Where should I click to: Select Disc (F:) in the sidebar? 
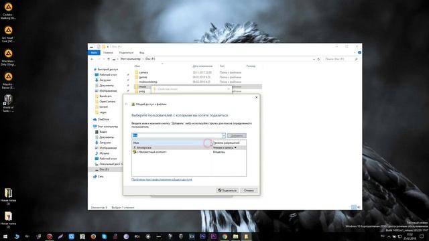(104, 169)
